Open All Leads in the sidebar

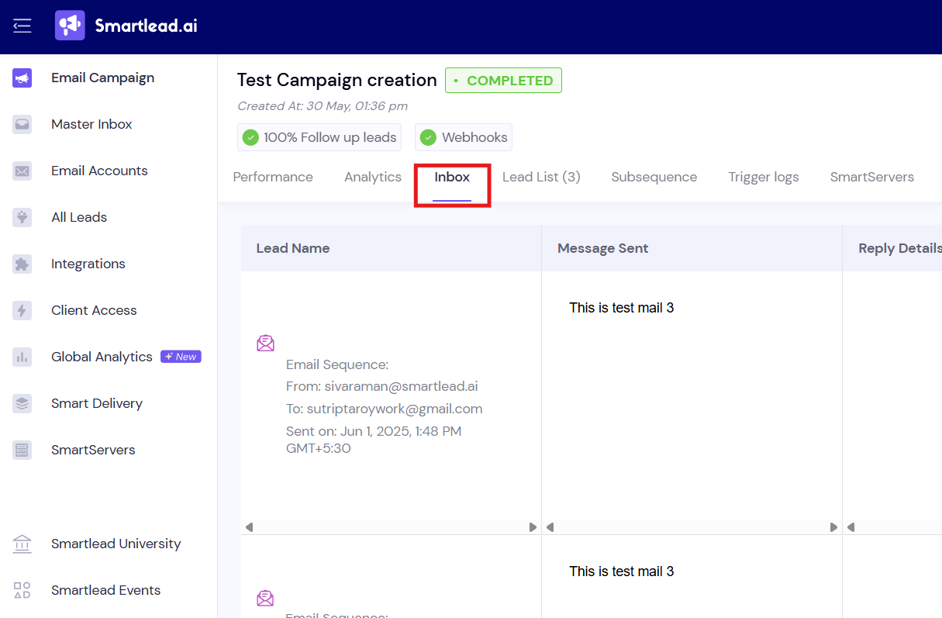click(x=79, y=217)
